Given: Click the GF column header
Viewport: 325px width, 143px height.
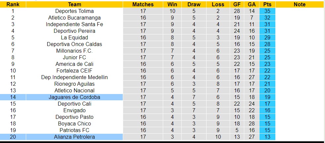Looking at the screenshot, I should click(x=237, y=4).
